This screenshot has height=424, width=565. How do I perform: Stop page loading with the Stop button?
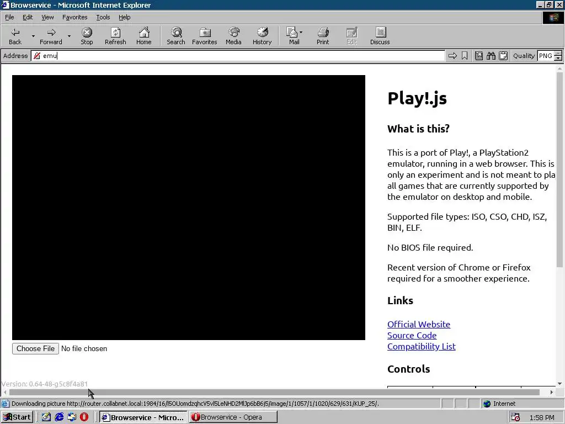(x=87, y=36)
